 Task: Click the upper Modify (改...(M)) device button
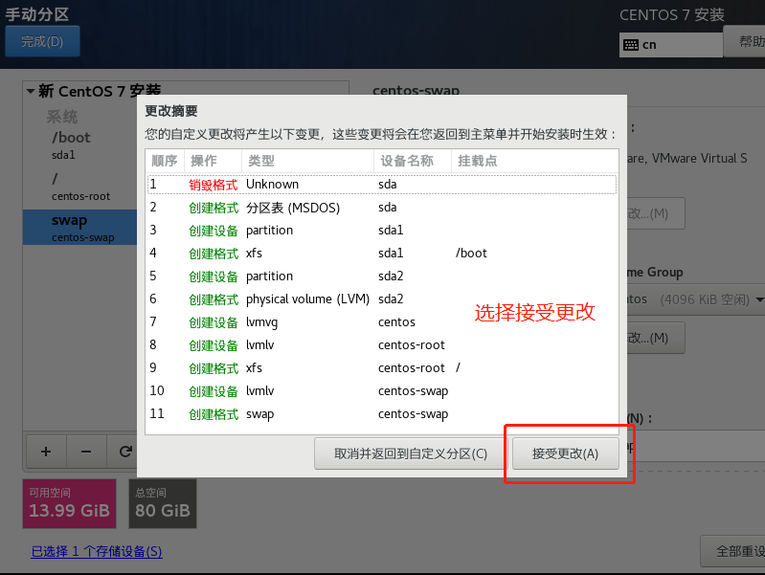(x=655, y=213)
